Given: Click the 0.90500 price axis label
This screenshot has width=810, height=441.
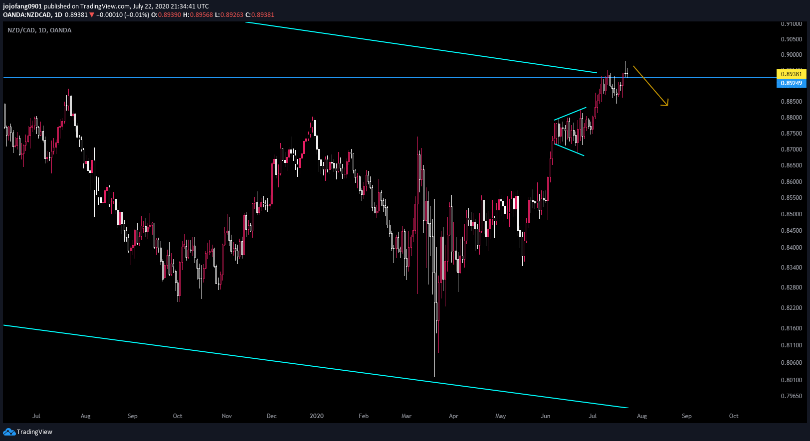Looking at the screenshot, I should click(x=792, y=39).
